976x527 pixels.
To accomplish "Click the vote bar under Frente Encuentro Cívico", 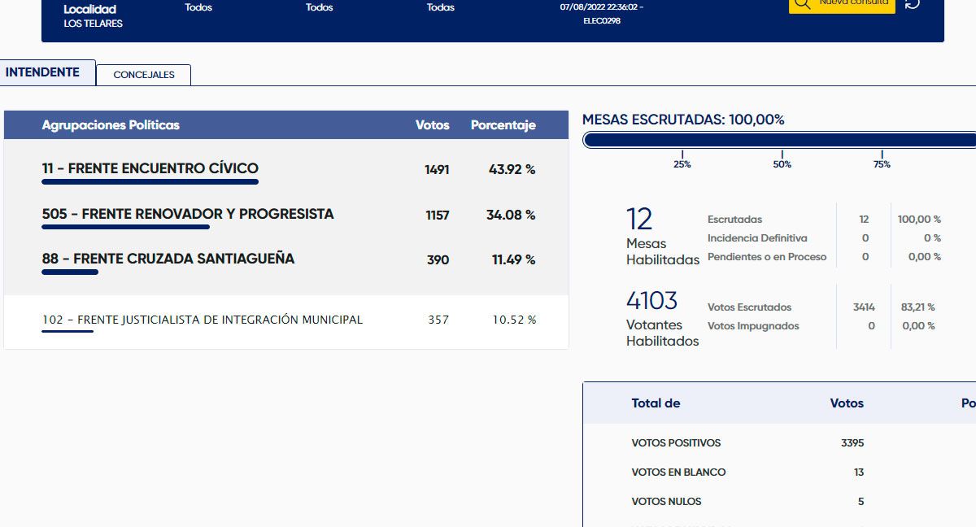I will (x=150, y=182).
